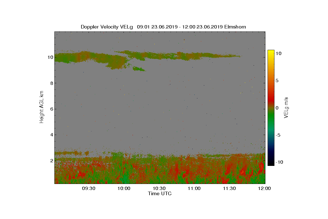Click the height axis label 4
The width and height of the screenshot is (328, 219).
(x=51, y=135)
